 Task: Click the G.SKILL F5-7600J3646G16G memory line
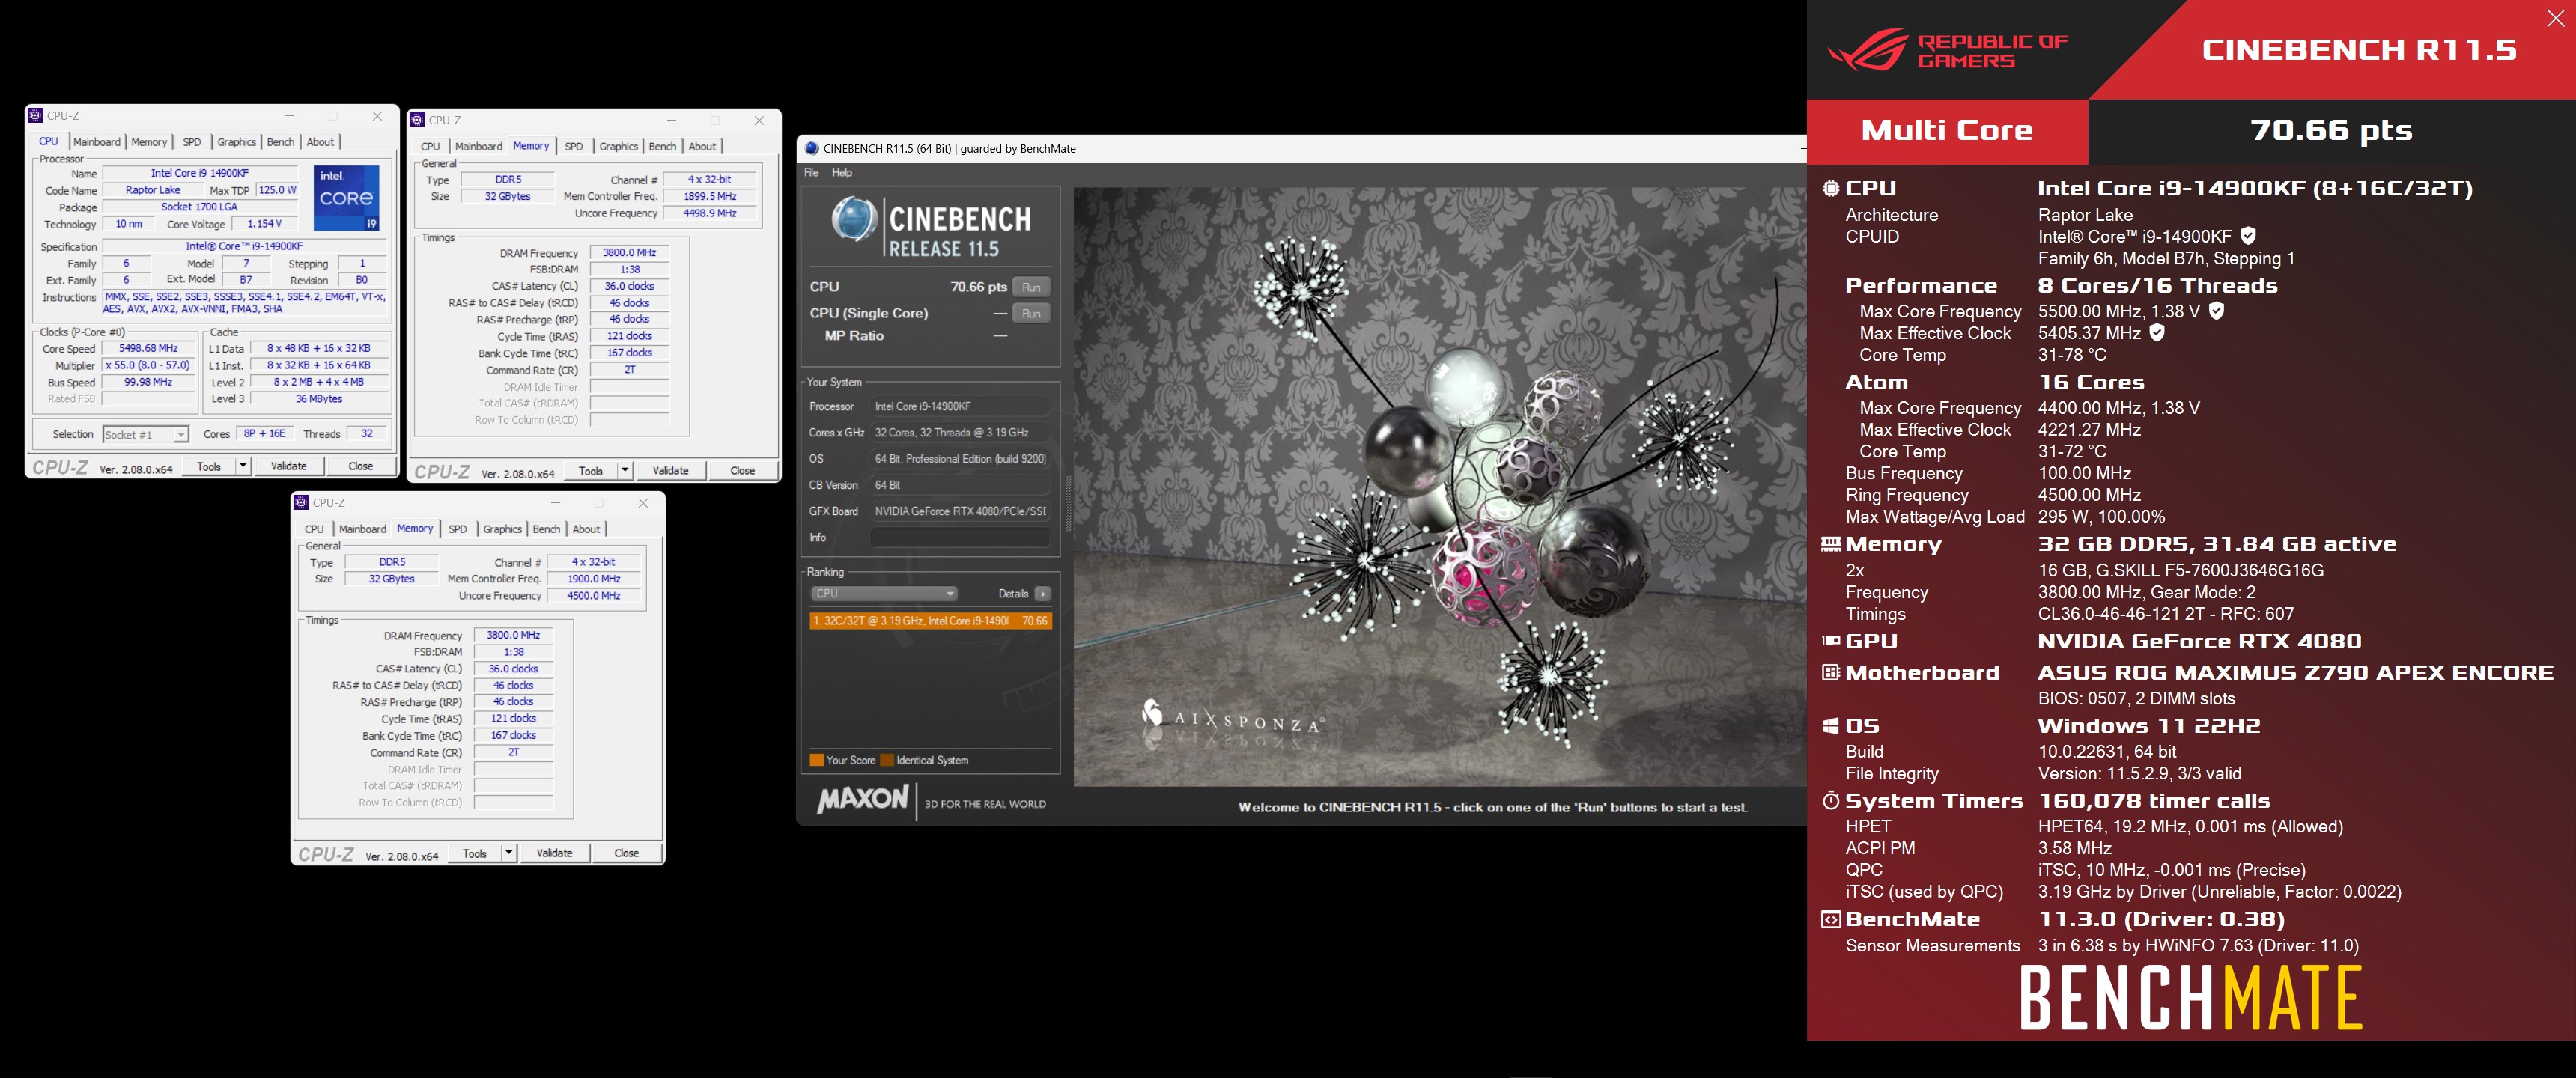[x=2181, y=571]
